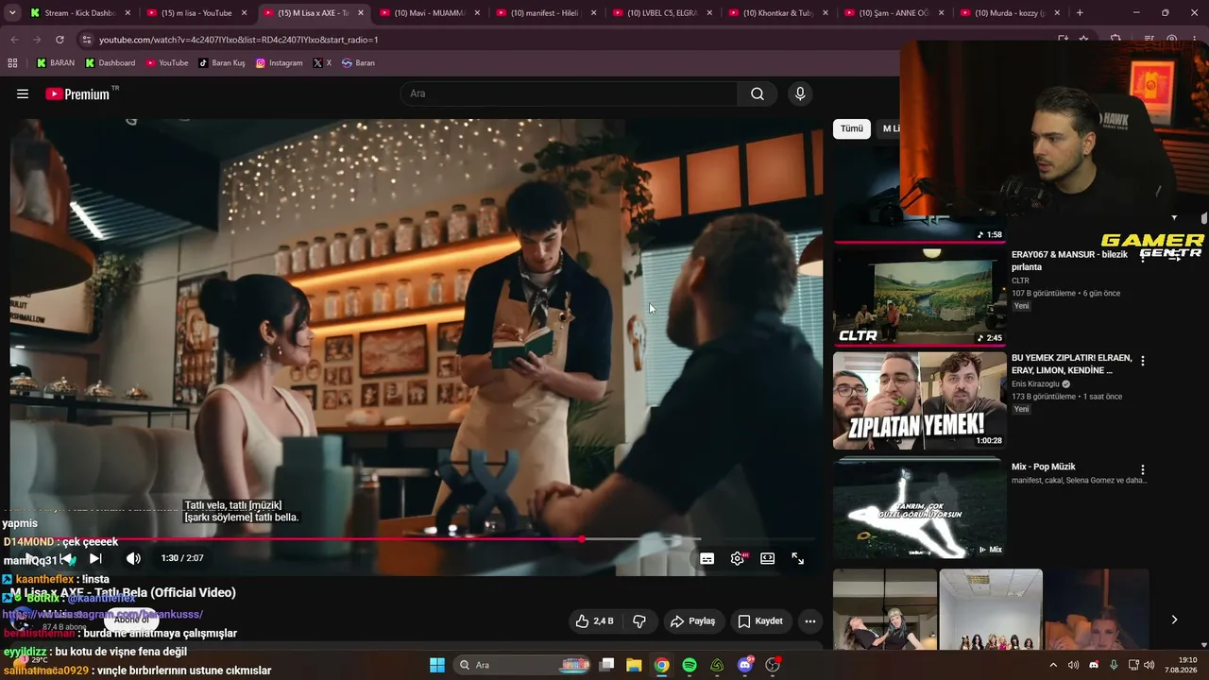Click the taskbar search box Ara
This screenshot has height=680, width=1209.
pyautogui.click(x=522, y=665)
